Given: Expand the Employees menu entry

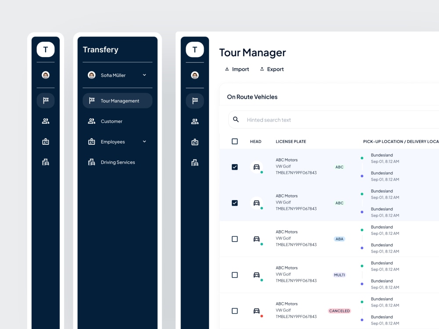Looking at the screenshot, I should pyautogui.click(x=144, y=141).
